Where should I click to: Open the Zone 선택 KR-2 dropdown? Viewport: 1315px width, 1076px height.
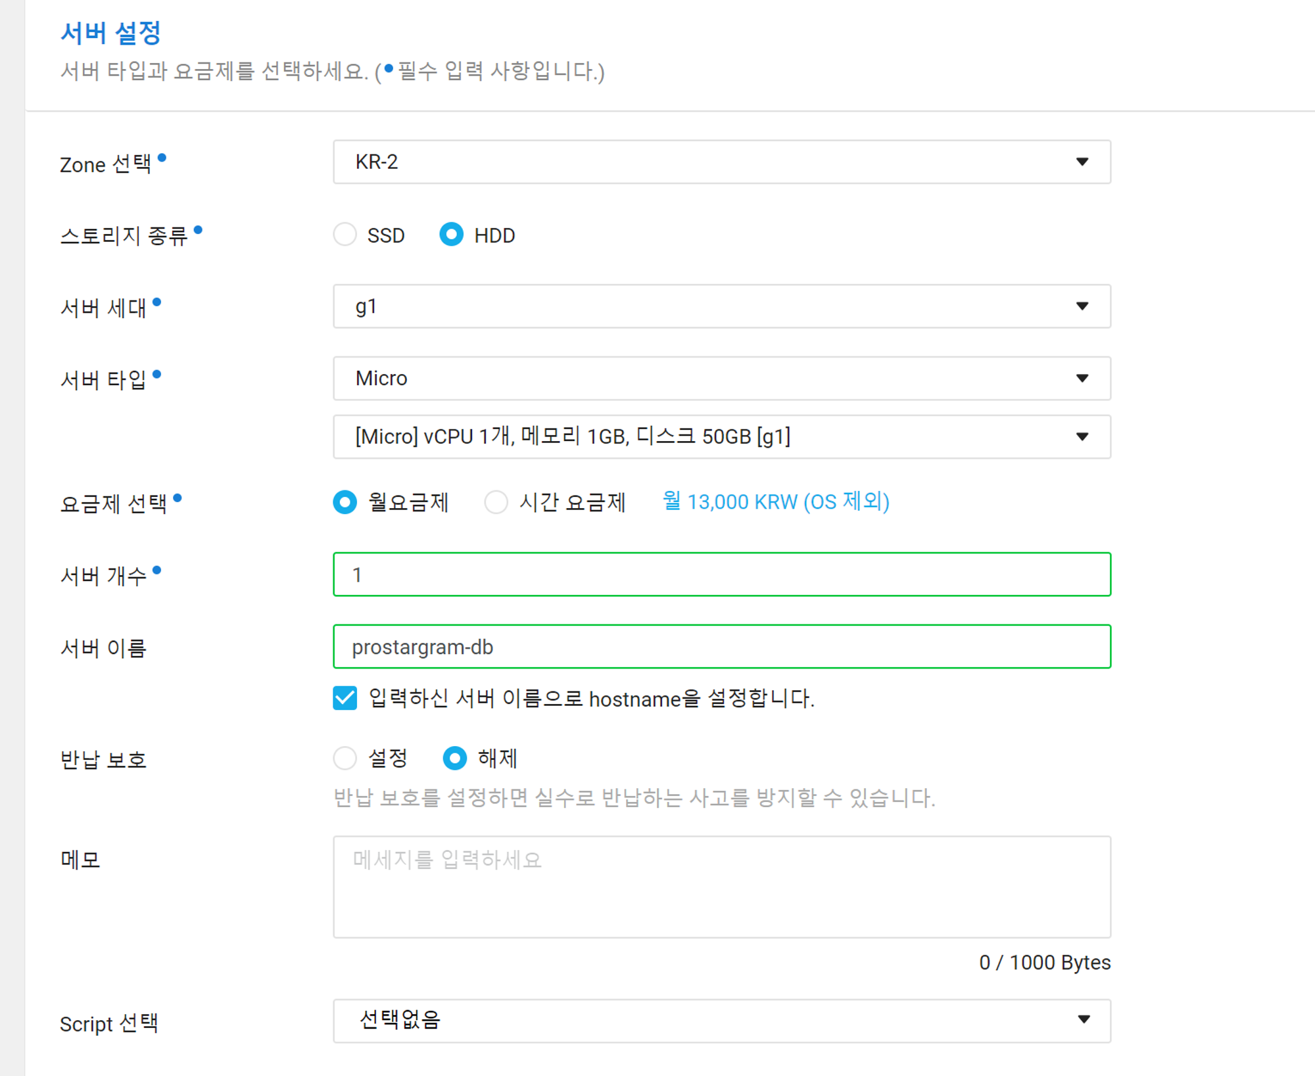pos(721,162)
